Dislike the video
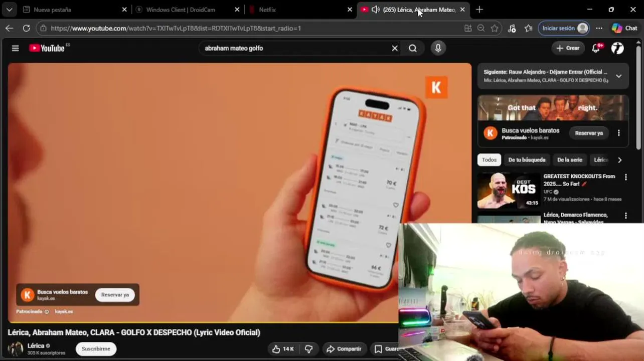 pos(309,349)
